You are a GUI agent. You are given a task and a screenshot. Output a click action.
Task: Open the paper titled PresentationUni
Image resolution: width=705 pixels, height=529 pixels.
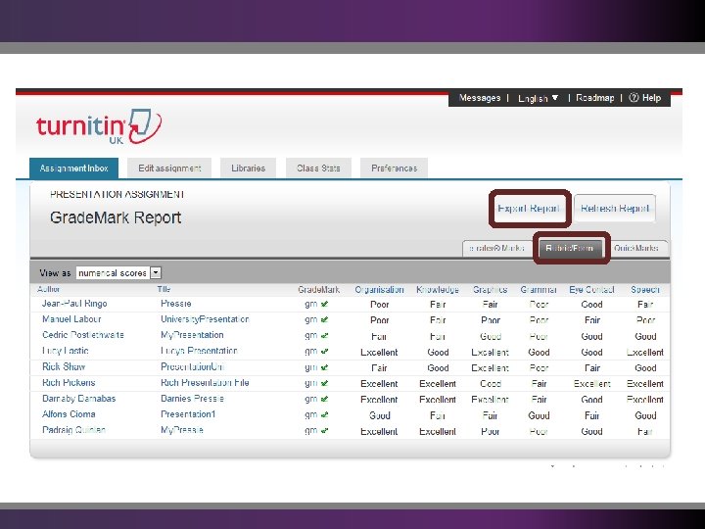click(x=192, y=367)
